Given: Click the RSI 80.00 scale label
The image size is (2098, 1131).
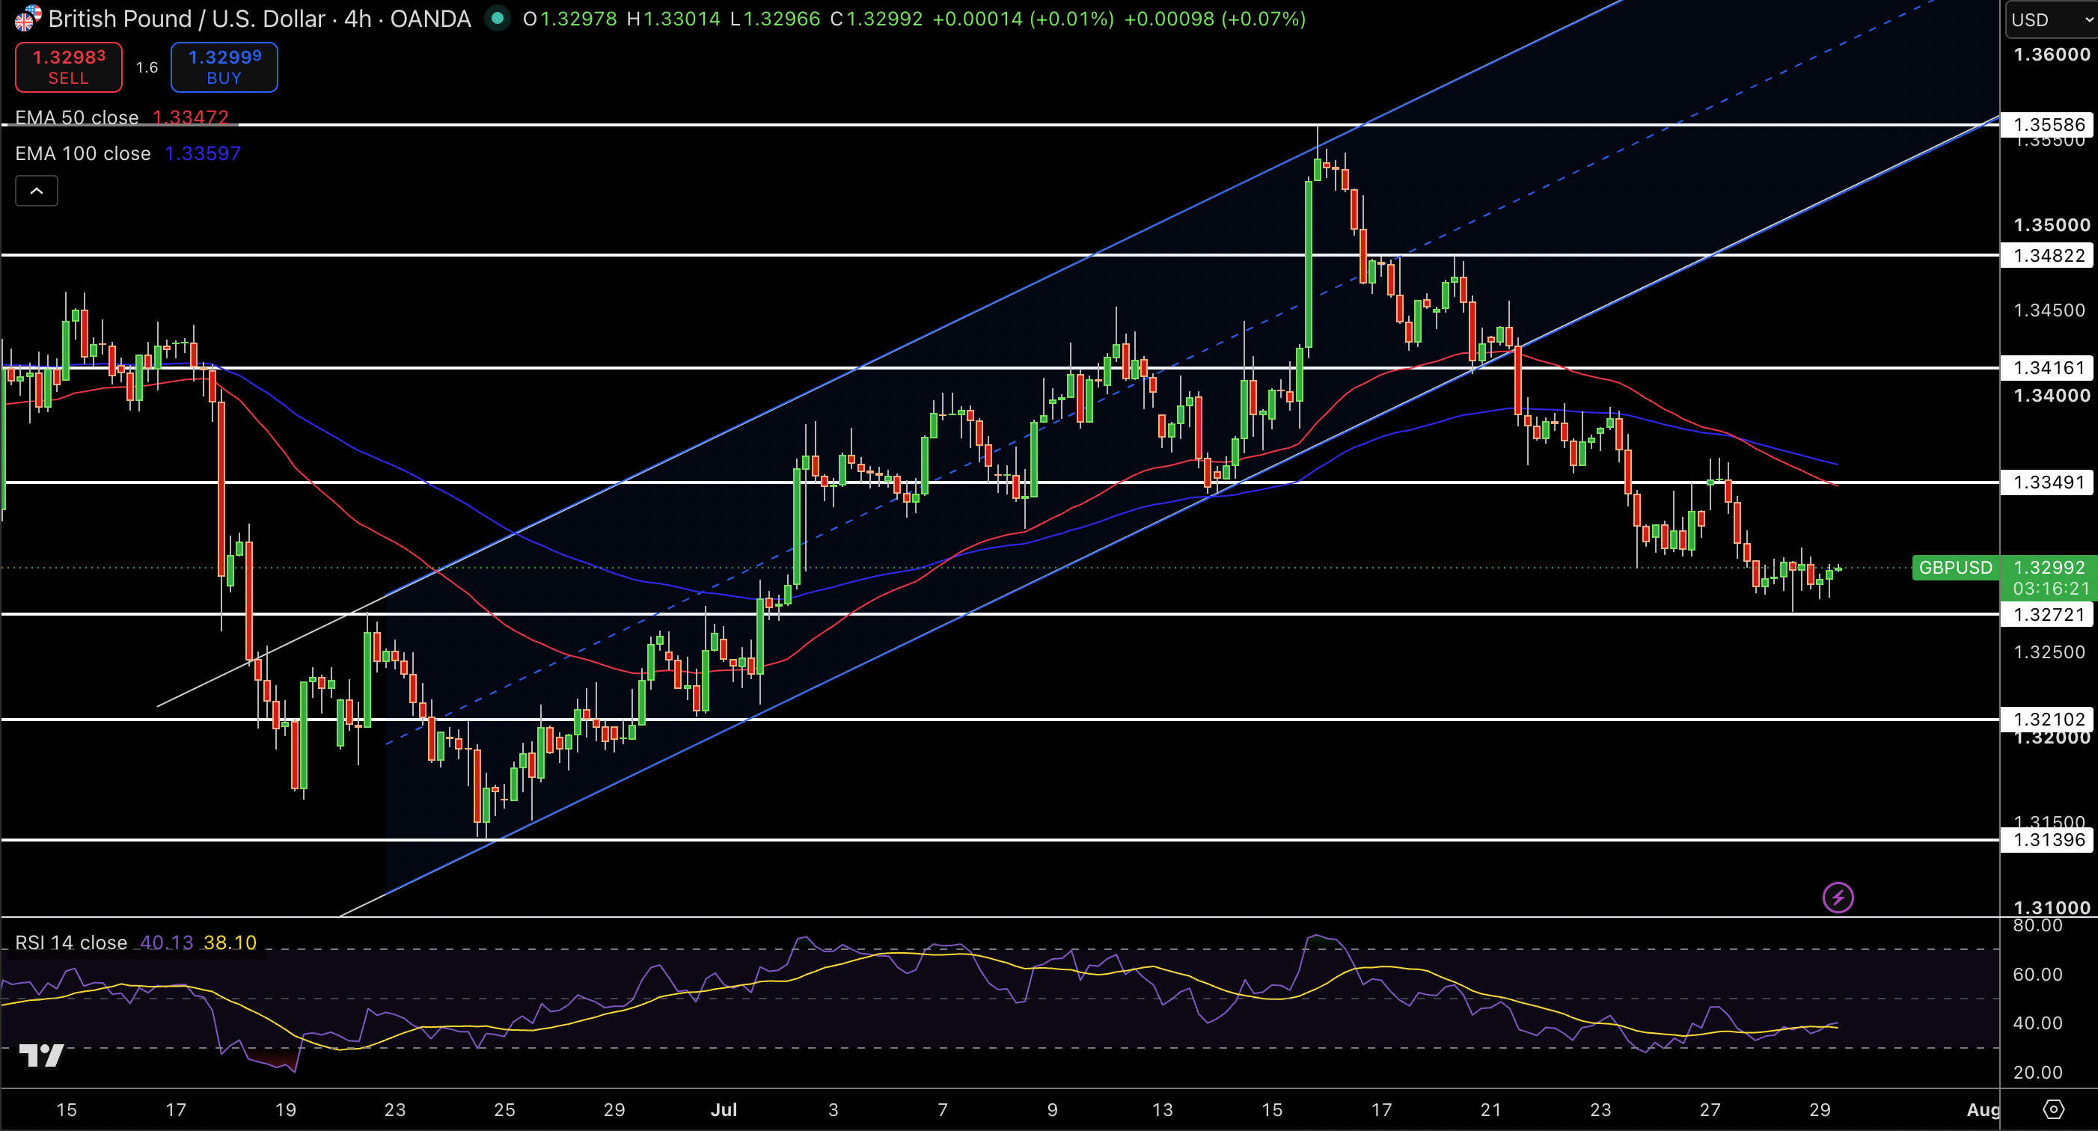Looking at the screenshot, I should click(x=2037, y=925).
